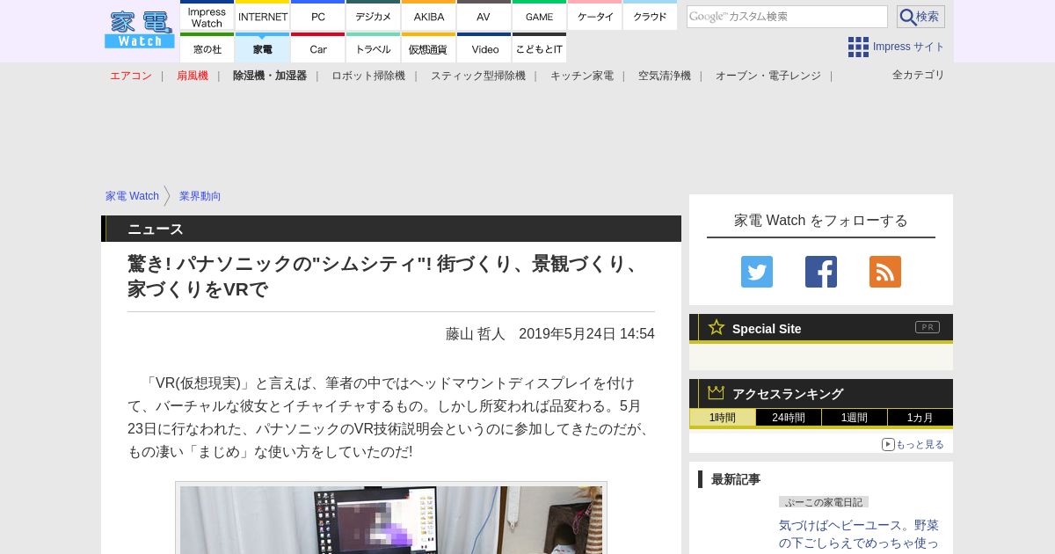Open the 除湿機・加湿器 category link
1055x554 pixels.
[270, 76]
